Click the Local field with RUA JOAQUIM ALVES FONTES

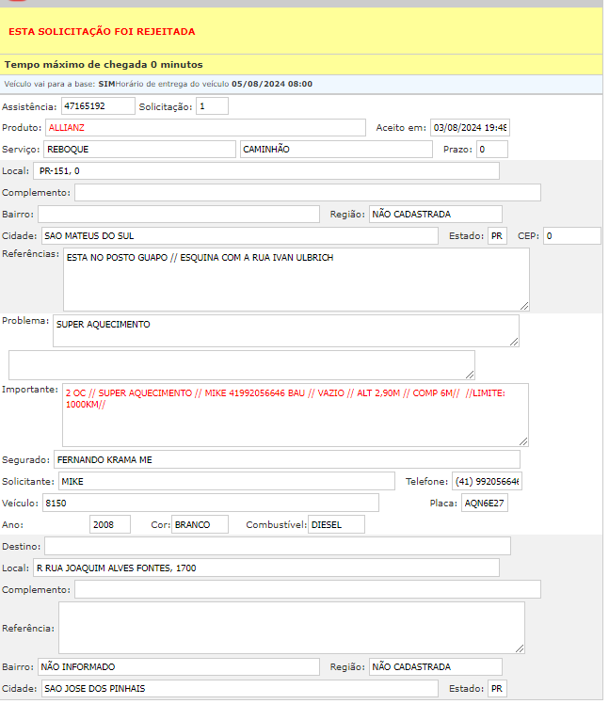(265, 568)
